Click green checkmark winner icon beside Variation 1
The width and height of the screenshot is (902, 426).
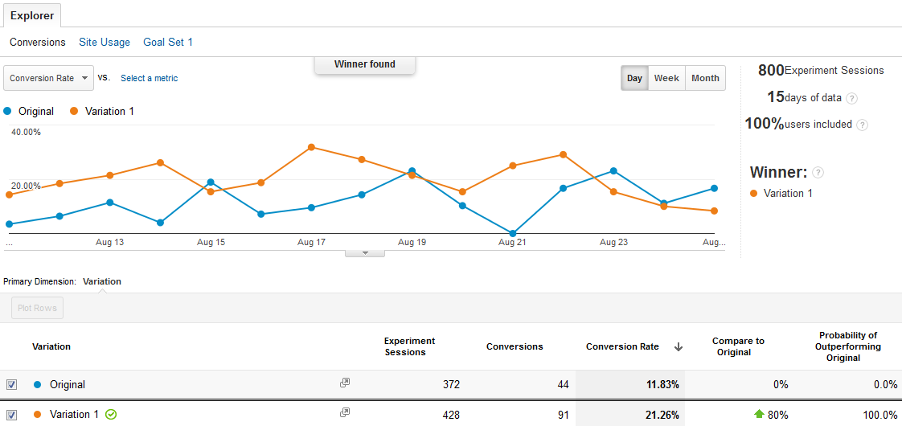[111, 415]
